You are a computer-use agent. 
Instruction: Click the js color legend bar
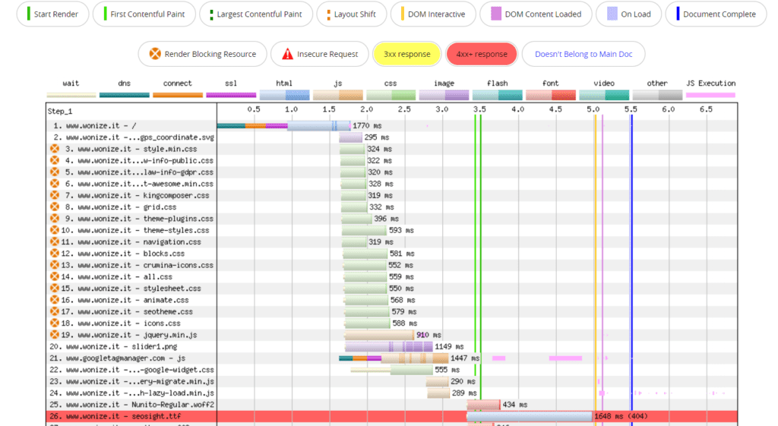[x=338, y=95]
